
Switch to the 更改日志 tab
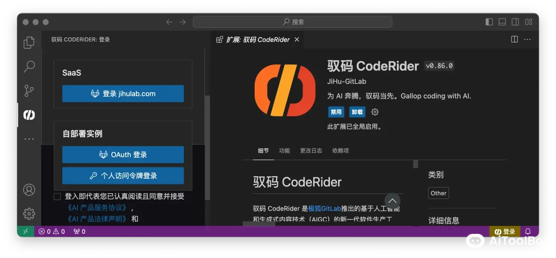coord(311,150)
